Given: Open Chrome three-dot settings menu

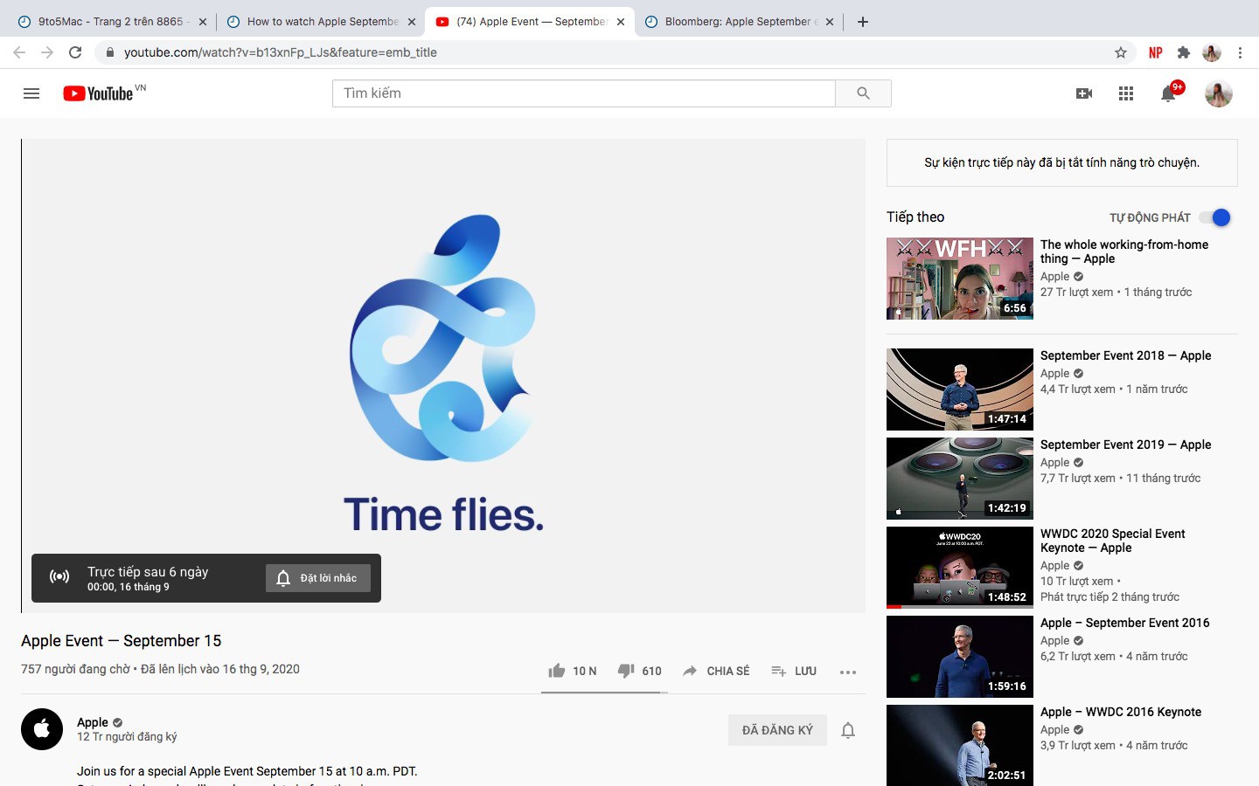Looking at the screenshot, I should pyautogui.click(x=1240, y=52).
